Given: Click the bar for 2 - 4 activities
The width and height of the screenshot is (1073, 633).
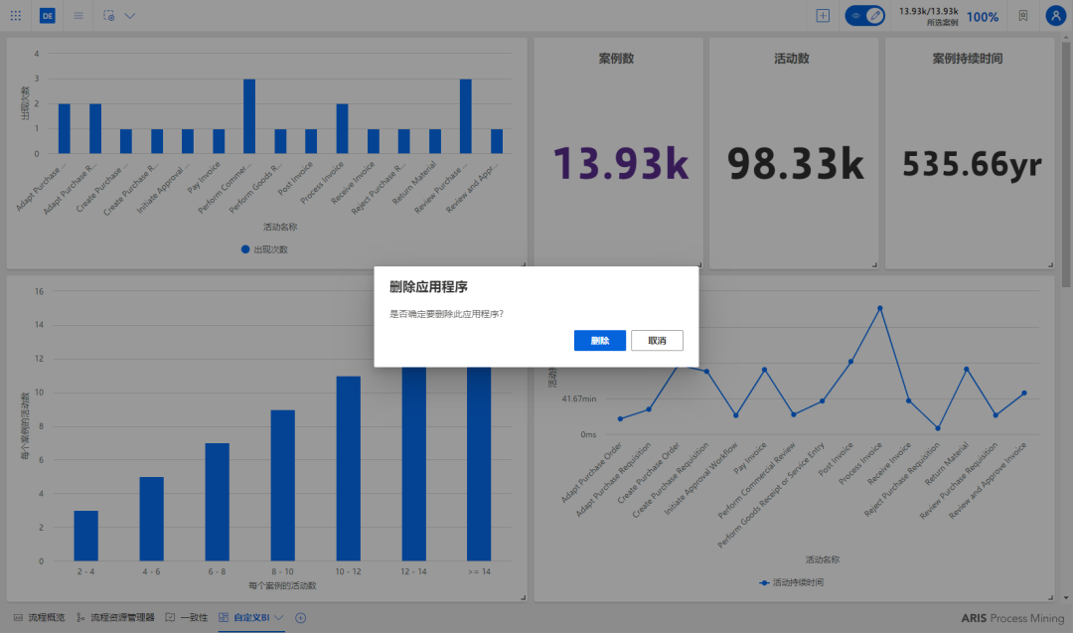Looking at the screenshot, I should pos(85,536).
